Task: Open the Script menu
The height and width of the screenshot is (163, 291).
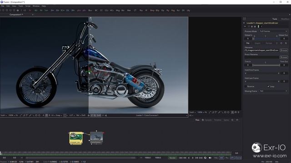Action: click(x=28, y=6)
